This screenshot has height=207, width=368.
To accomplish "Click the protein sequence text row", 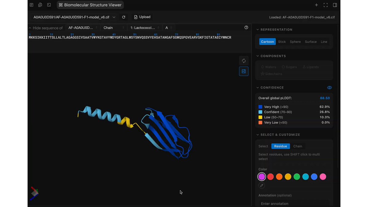I will tap(130, 38).
